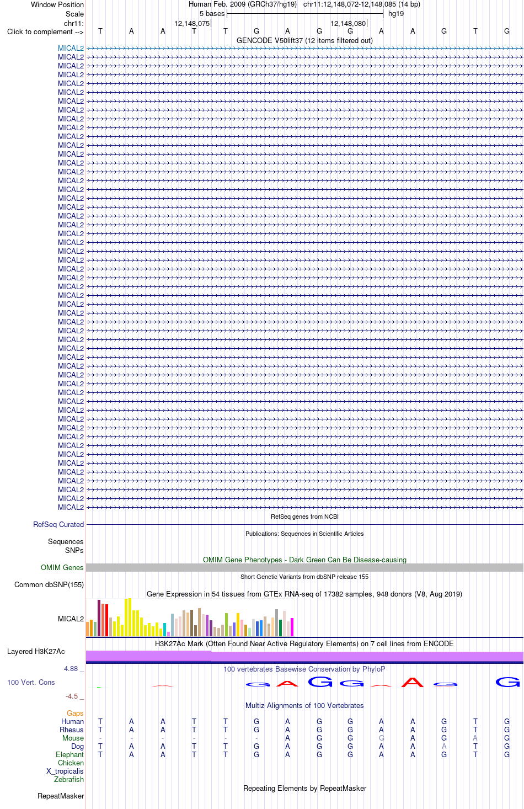Click the Dog alignment row label

click(77, 746)
